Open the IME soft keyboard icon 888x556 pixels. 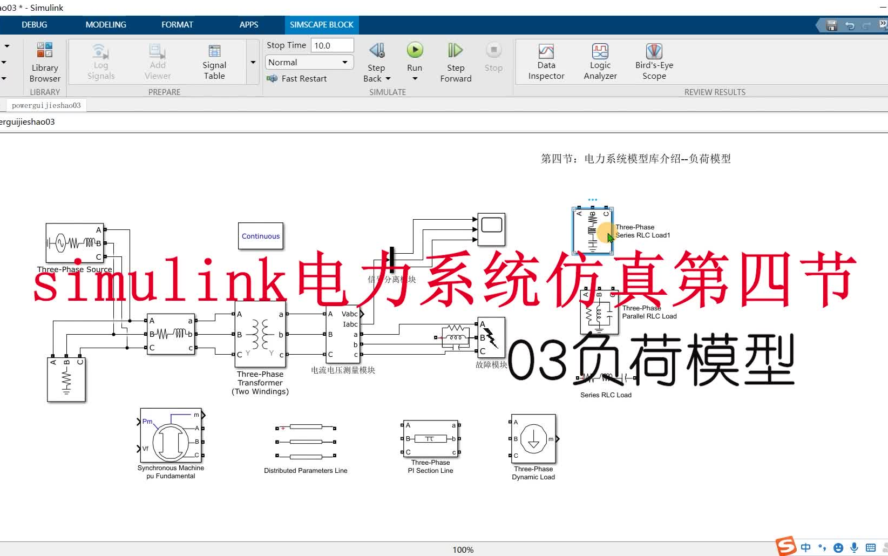coord(871,547)
